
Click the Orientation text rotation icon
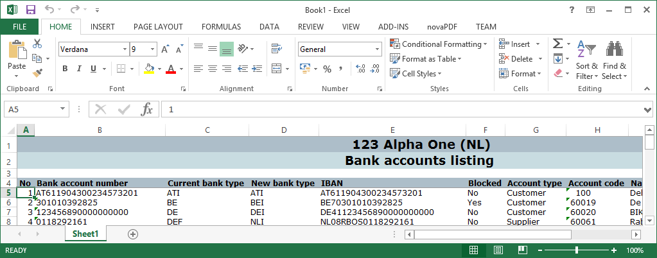point(242,49)
